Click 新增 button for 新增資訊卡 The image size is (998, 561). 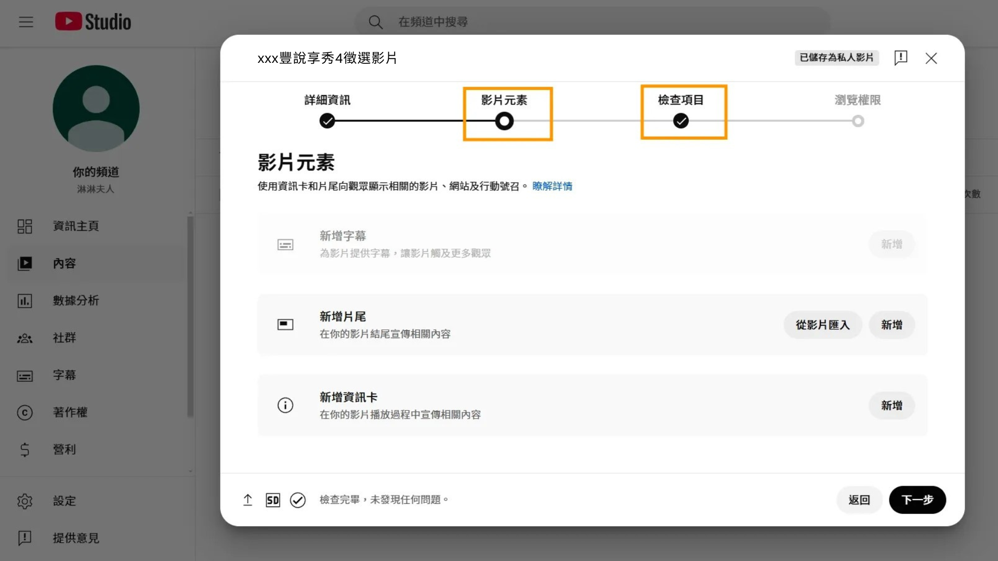tap(891, 405)
